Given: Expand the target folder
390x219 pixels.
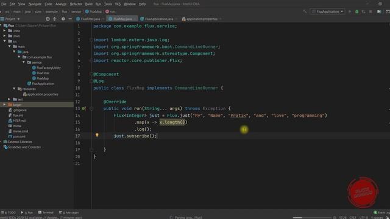Looking at the screenshot, I should click(x=5, y=105).
